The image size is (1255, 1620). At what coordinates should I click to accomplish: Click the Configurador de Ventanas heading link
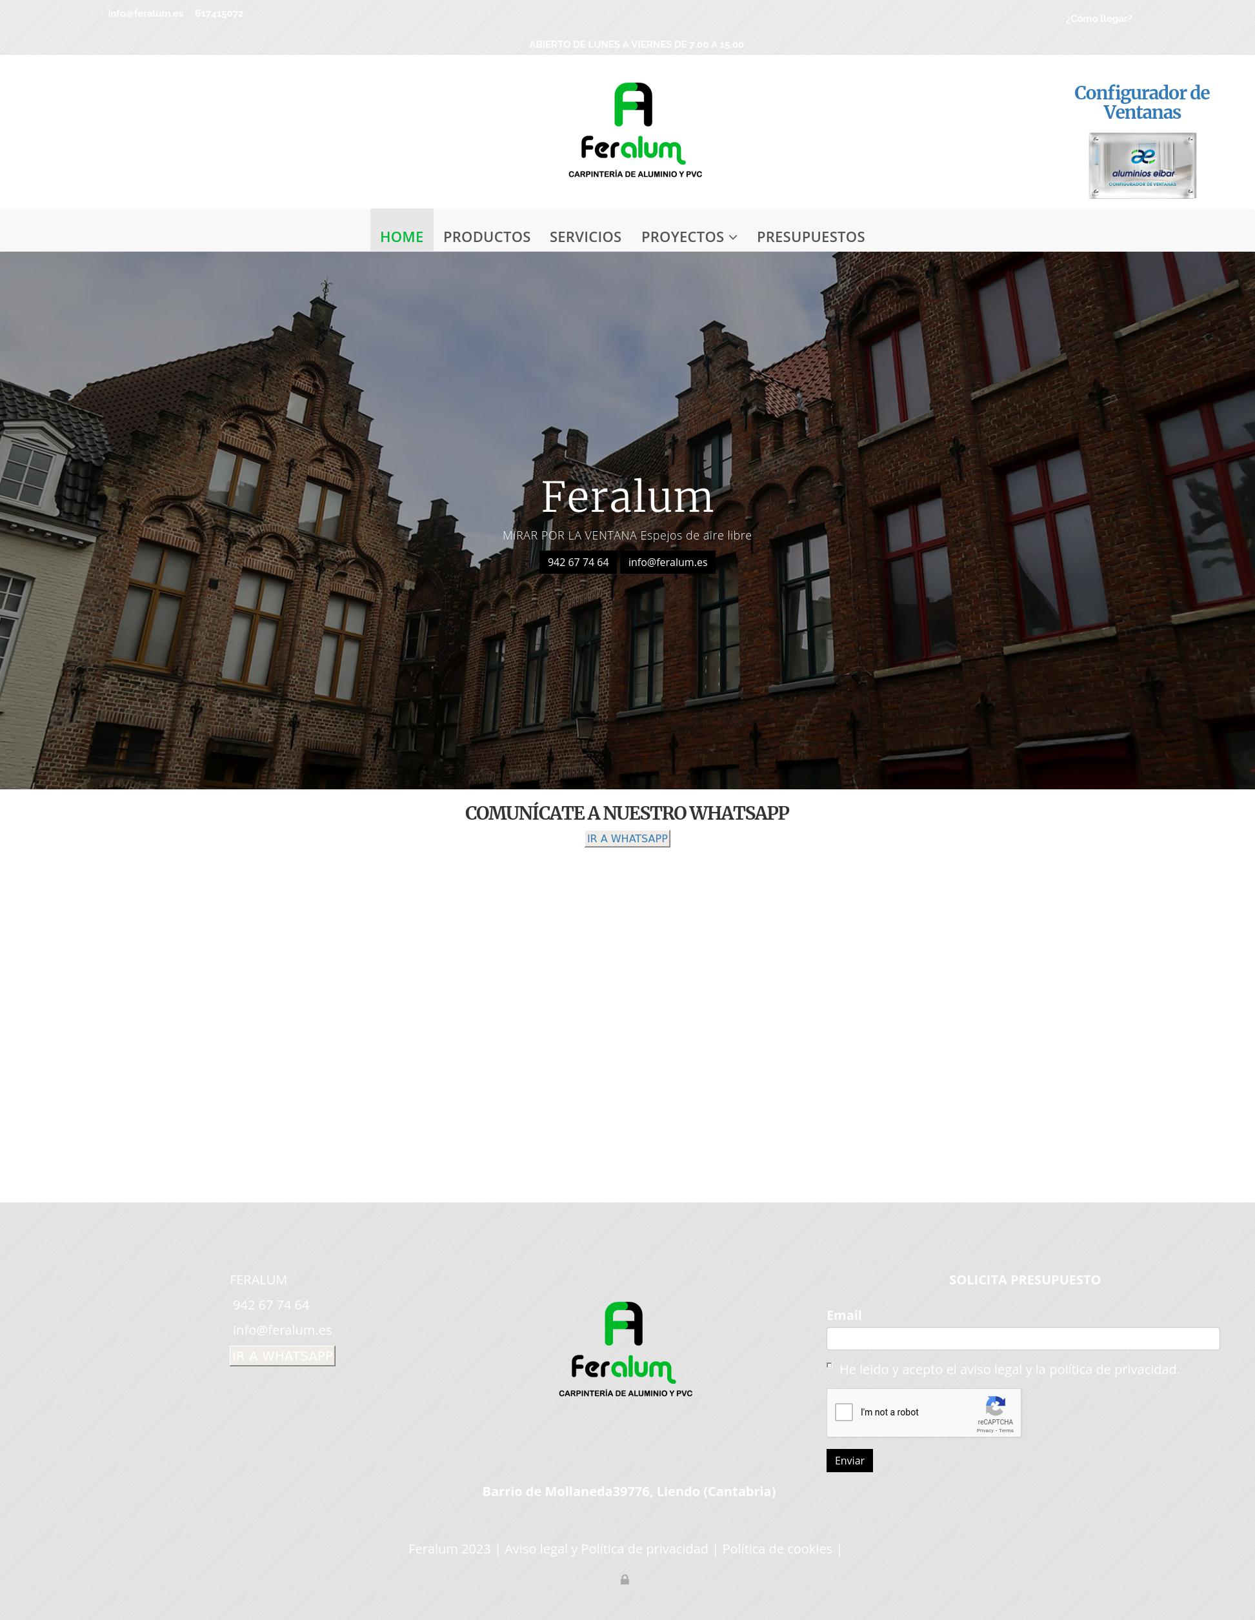tap(1141, 103)
